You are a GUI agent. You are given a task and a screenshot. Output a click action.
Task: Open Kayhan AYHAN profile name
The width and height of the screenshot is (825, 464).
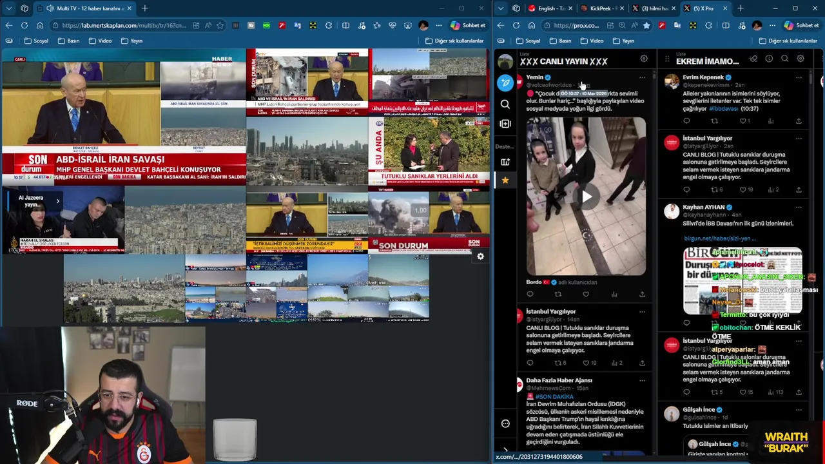point(703,208)
